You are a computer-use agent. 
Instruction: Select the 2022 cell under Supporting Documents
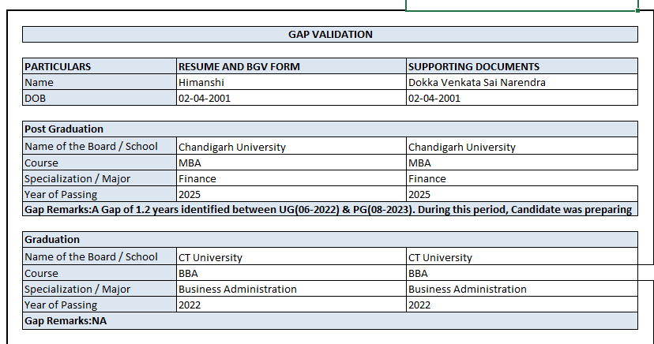(x=521, y=305)
